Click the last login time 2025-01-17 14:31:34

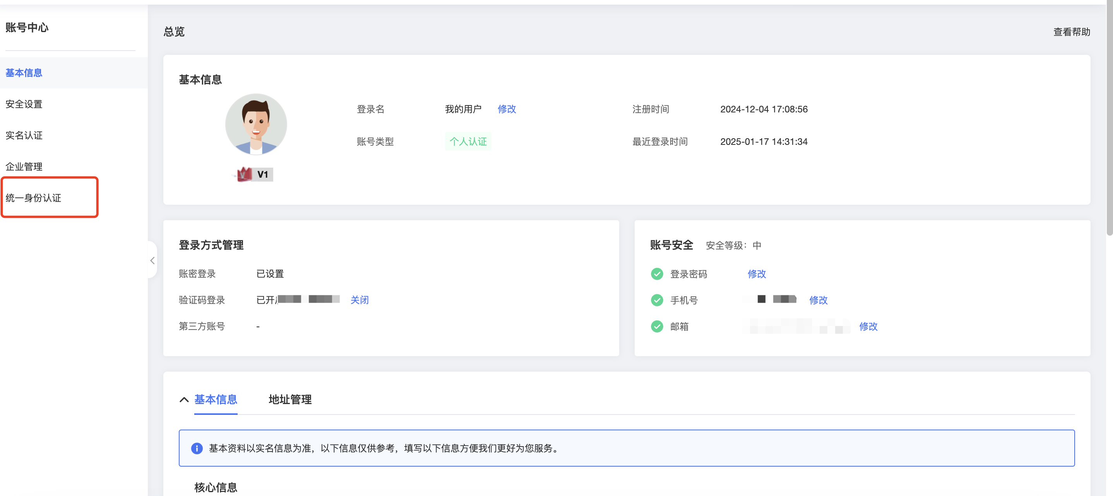click(764, 141)
